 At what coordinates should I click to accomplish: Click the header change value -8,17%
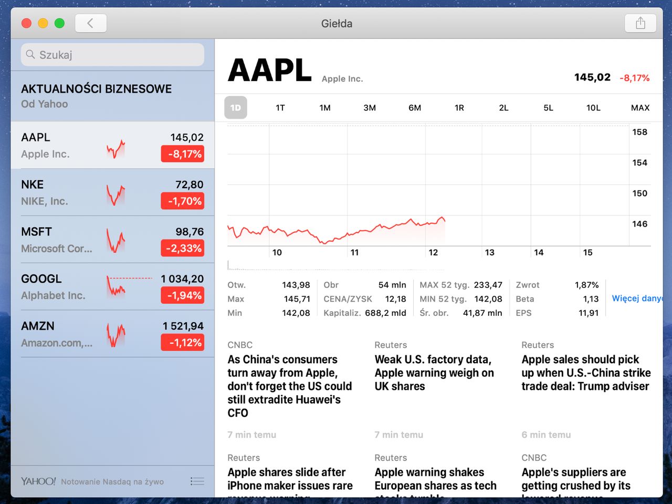(x=635, y=78)
